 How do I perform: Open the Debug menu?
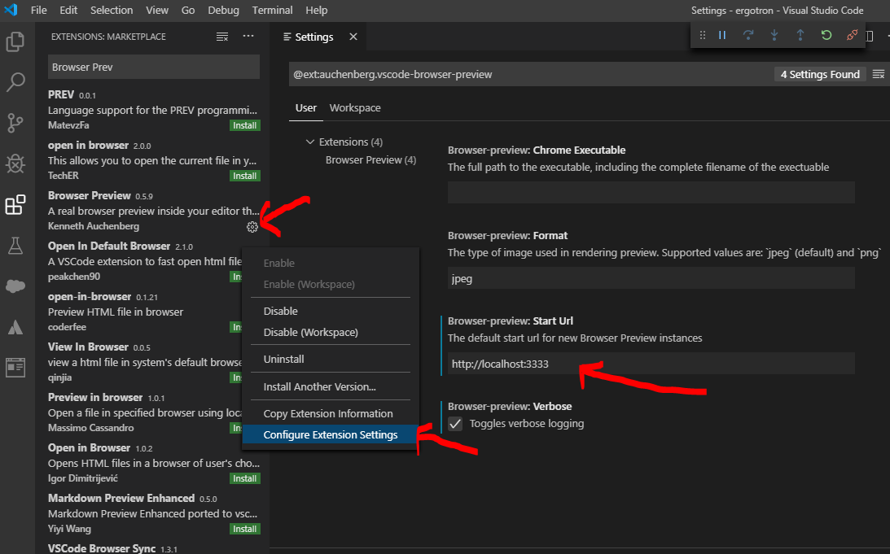(x=223, y=11)
